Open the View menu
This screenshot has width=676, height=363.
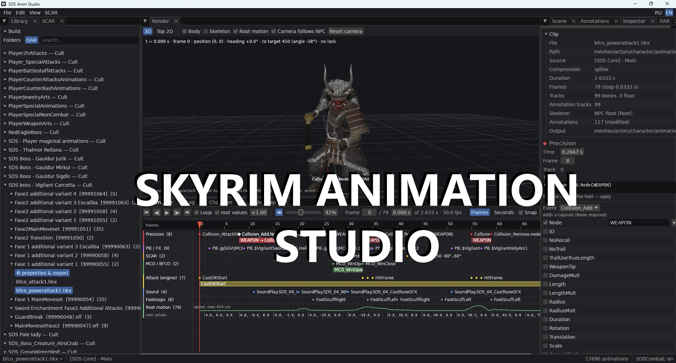(x=35, y=13)
